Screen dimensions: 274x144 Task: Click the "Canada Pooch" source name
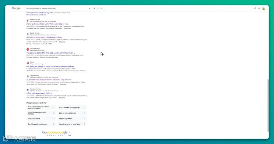pos(34,75)
